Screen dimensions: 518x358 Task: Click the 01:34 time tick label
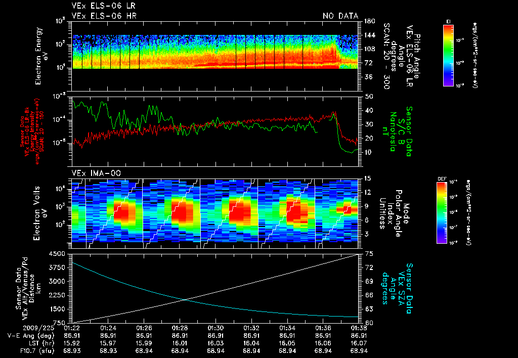tap(287, 328)
